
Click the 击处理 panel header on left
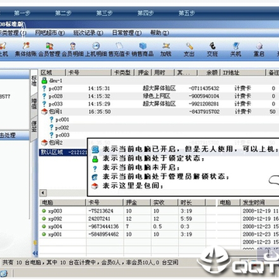[15, 136]
